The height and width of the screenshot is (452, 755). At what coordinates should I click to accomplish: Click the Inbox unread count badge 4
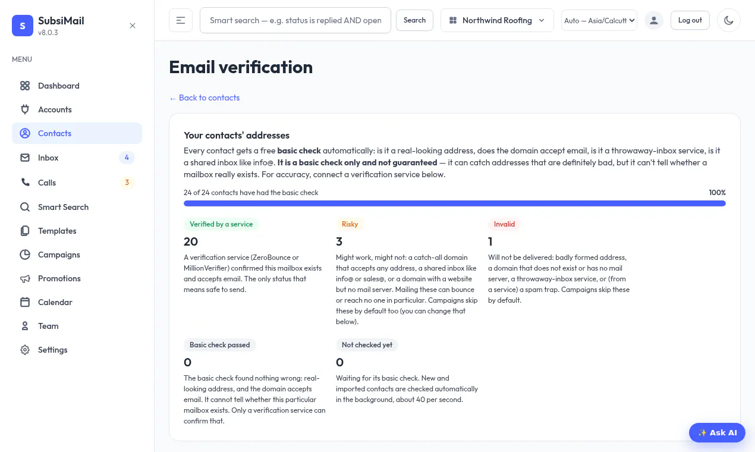point(127,158)
